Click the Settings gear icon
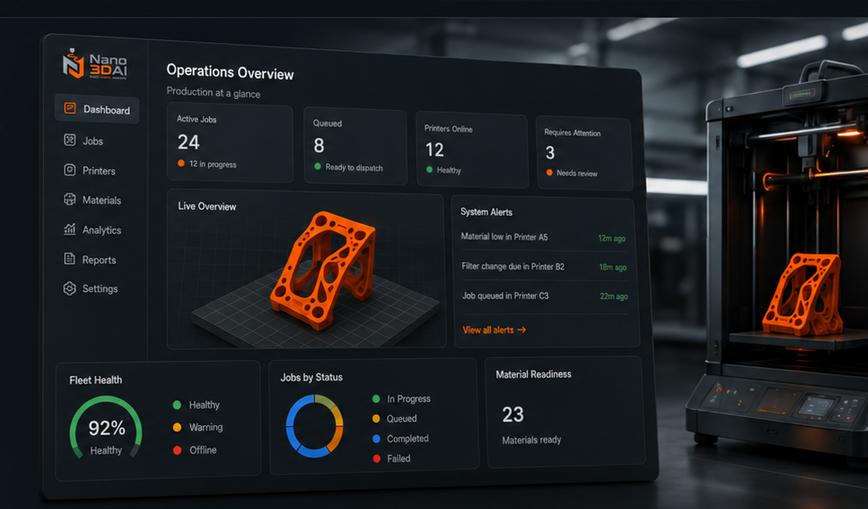 (x=70, y=288)
